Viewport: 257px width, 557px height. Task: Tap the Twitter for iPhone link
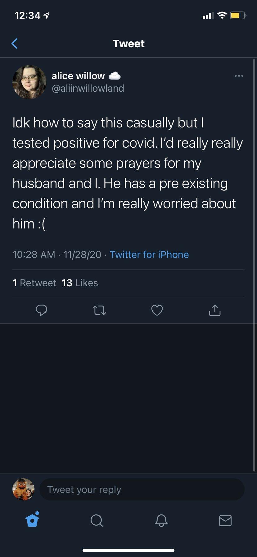pyautogui.click(x=149, y=255)
